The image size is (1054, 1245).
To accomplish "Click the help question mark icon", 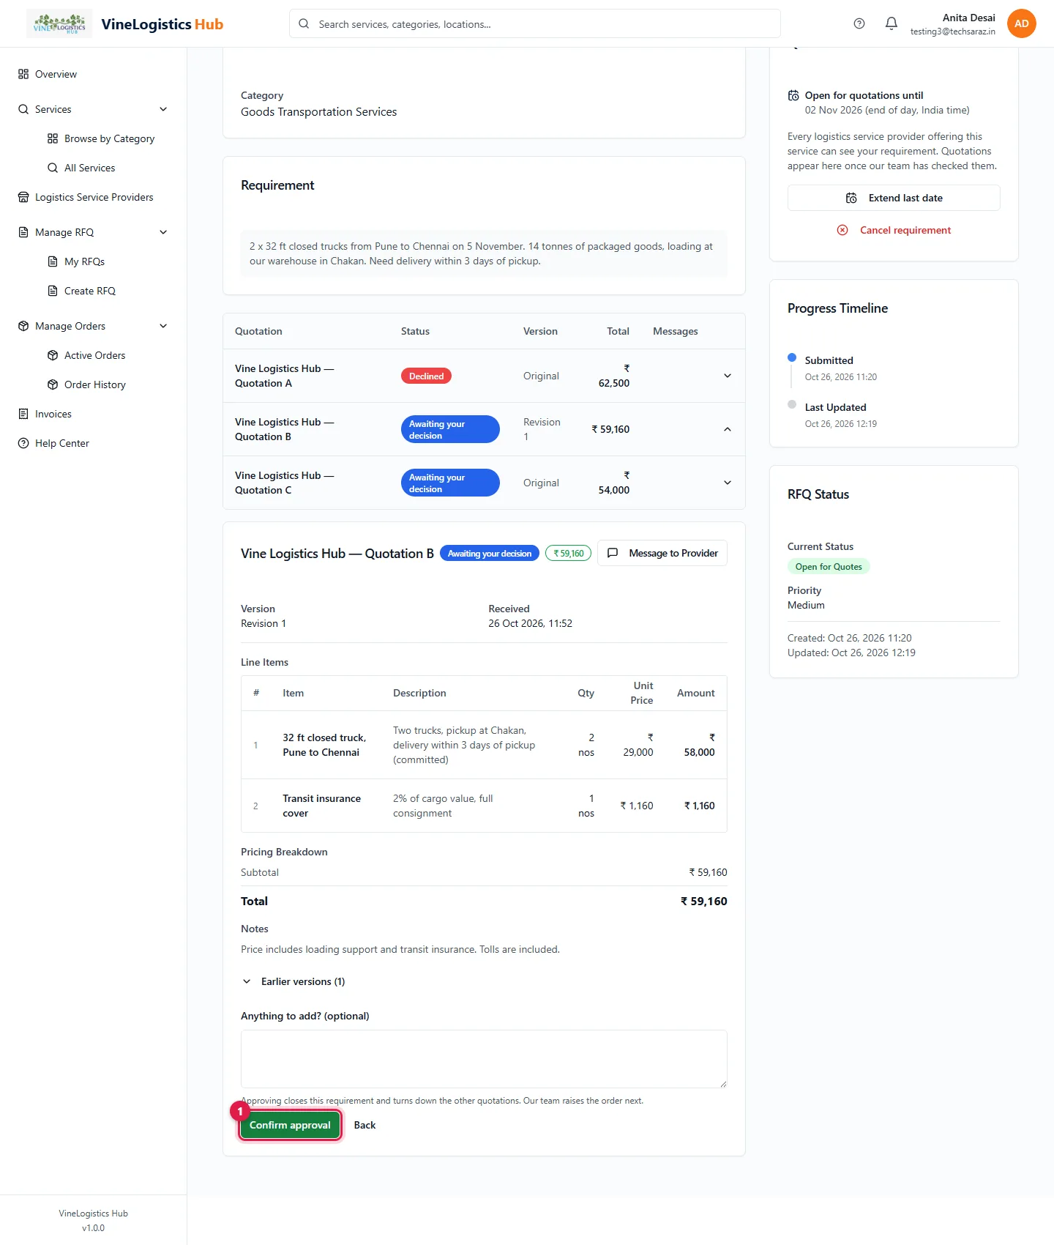I will pos(859,23).
